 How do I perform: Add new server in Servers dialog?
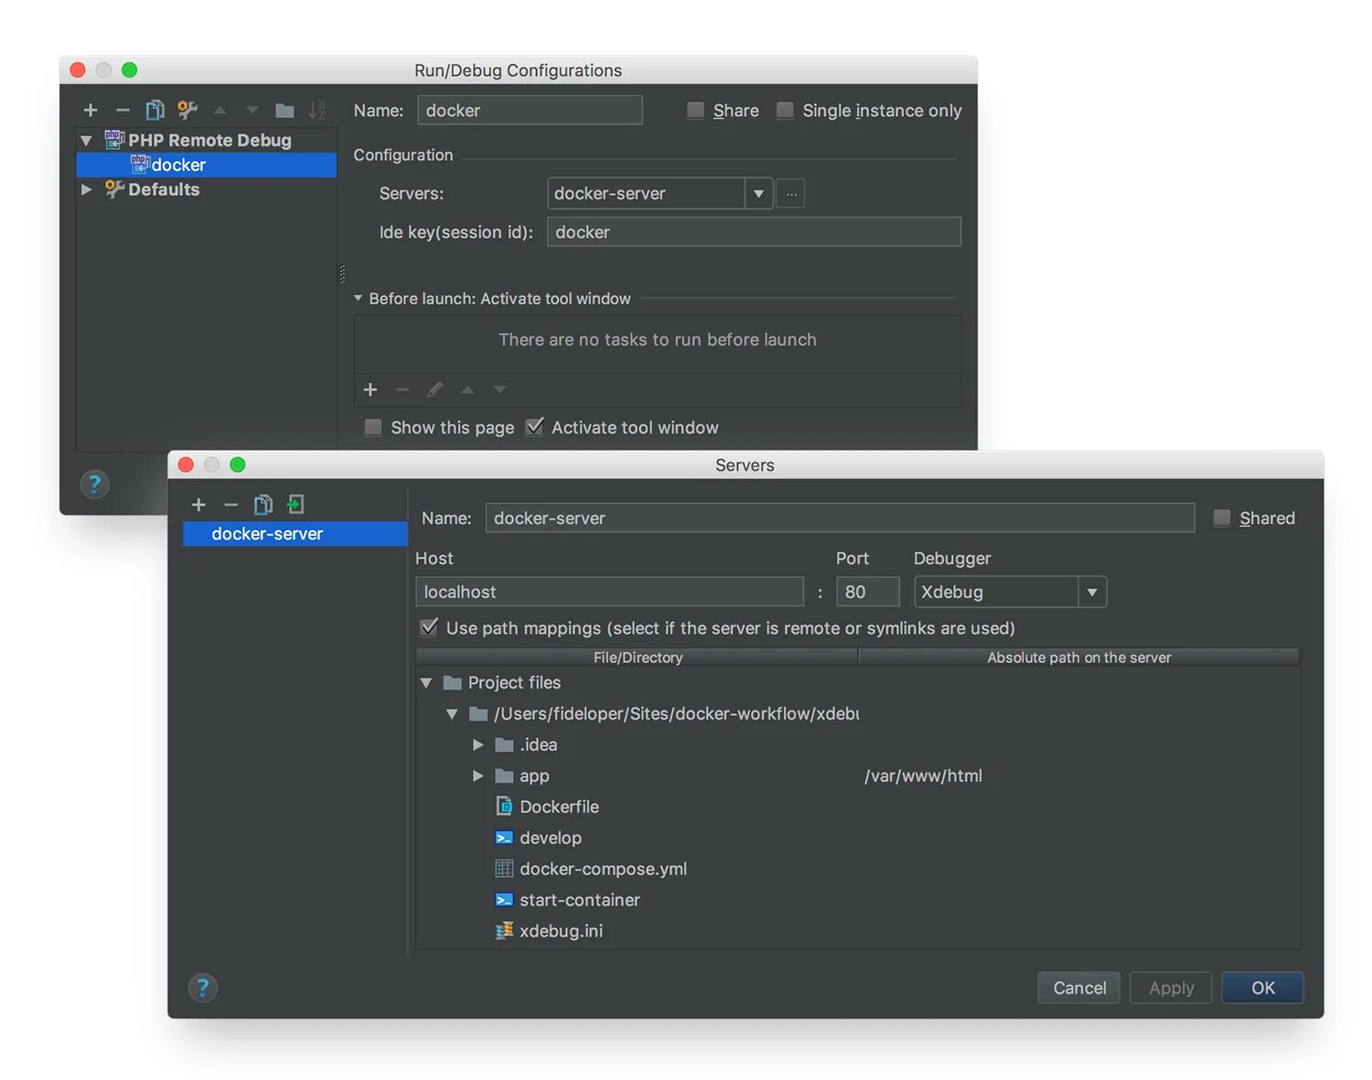[198, 505]
